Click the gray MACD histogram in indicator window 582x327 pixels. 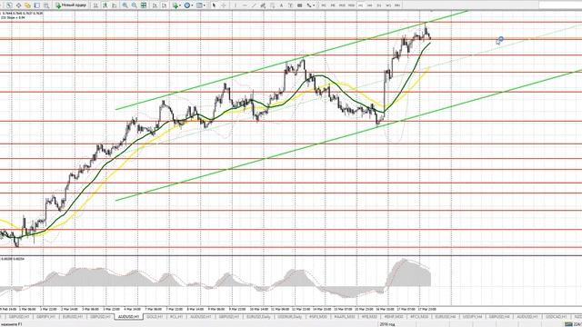point(408,274)
